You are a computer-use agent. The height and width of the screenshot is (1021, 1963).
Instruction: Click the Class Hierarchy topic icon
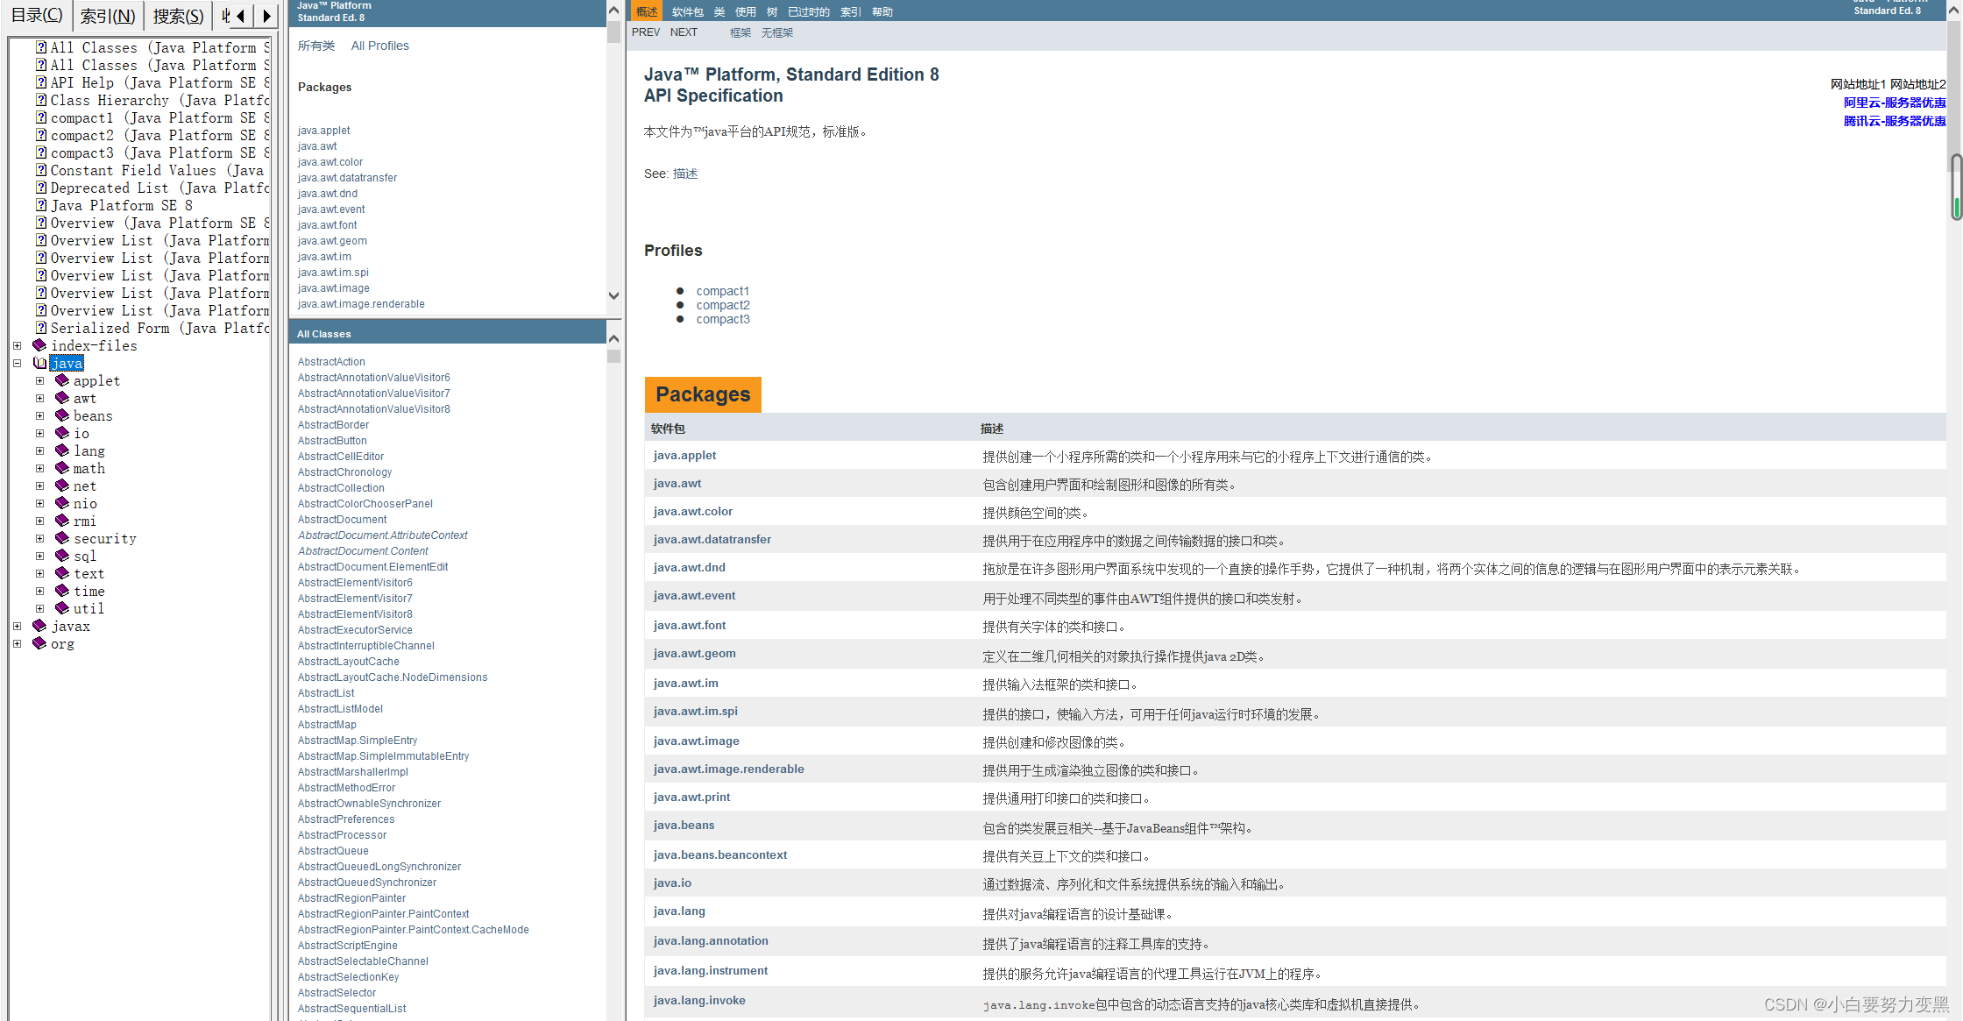point(41,100)
